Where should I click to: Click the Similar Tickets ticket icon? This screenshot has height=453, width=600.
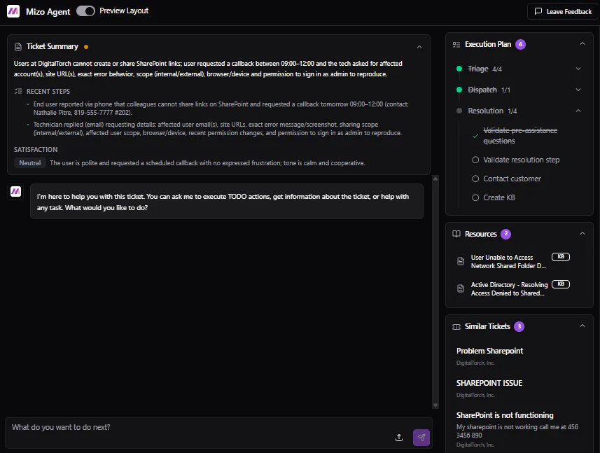456,327
